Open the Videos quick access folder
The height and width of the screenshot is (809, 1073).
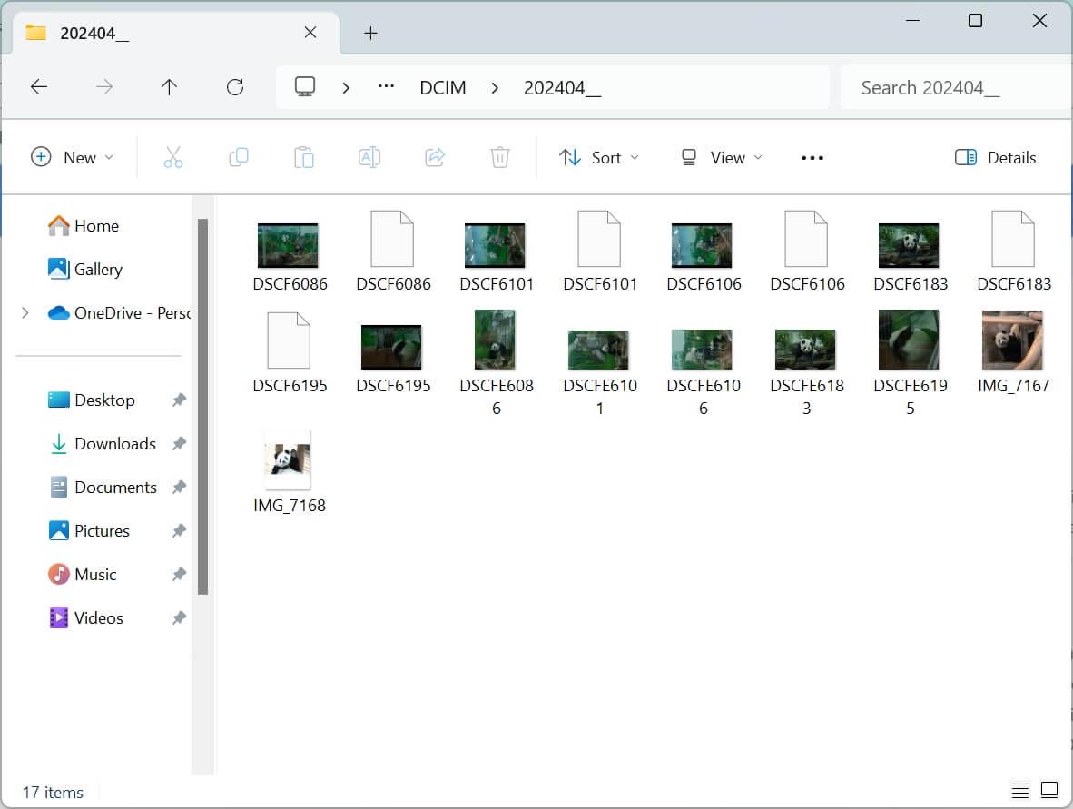pos(86,618)
